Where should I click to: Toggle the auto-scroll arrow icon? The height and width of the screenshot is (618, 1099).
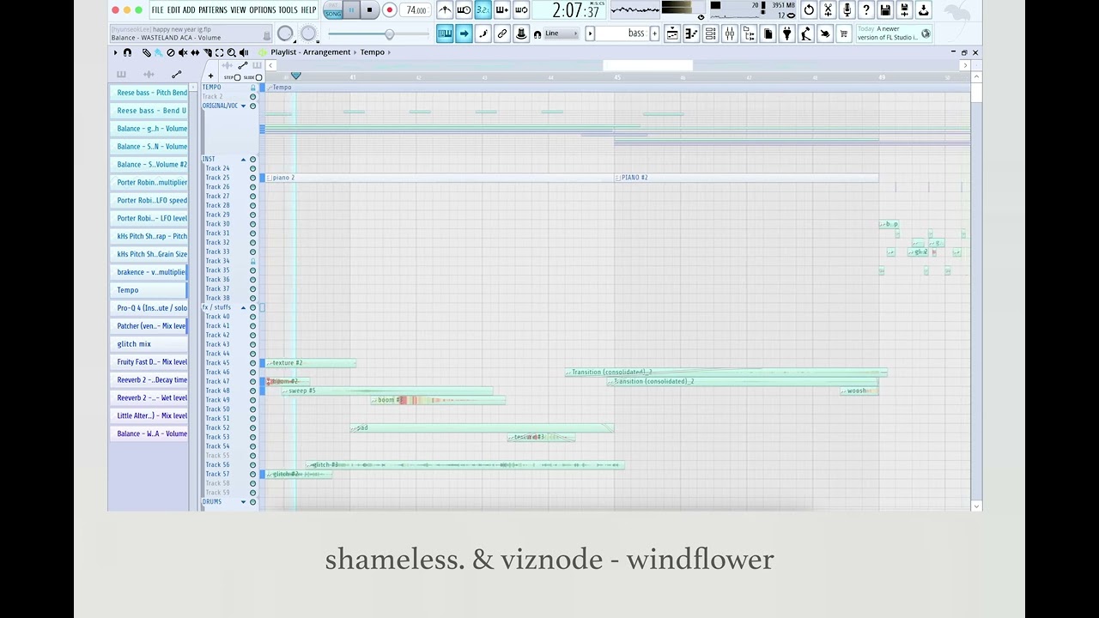pos(464,33)
